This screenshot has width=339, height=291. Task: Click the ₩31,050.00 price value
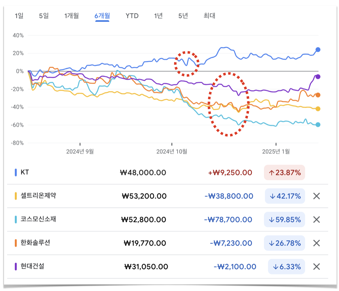point(146,267)
